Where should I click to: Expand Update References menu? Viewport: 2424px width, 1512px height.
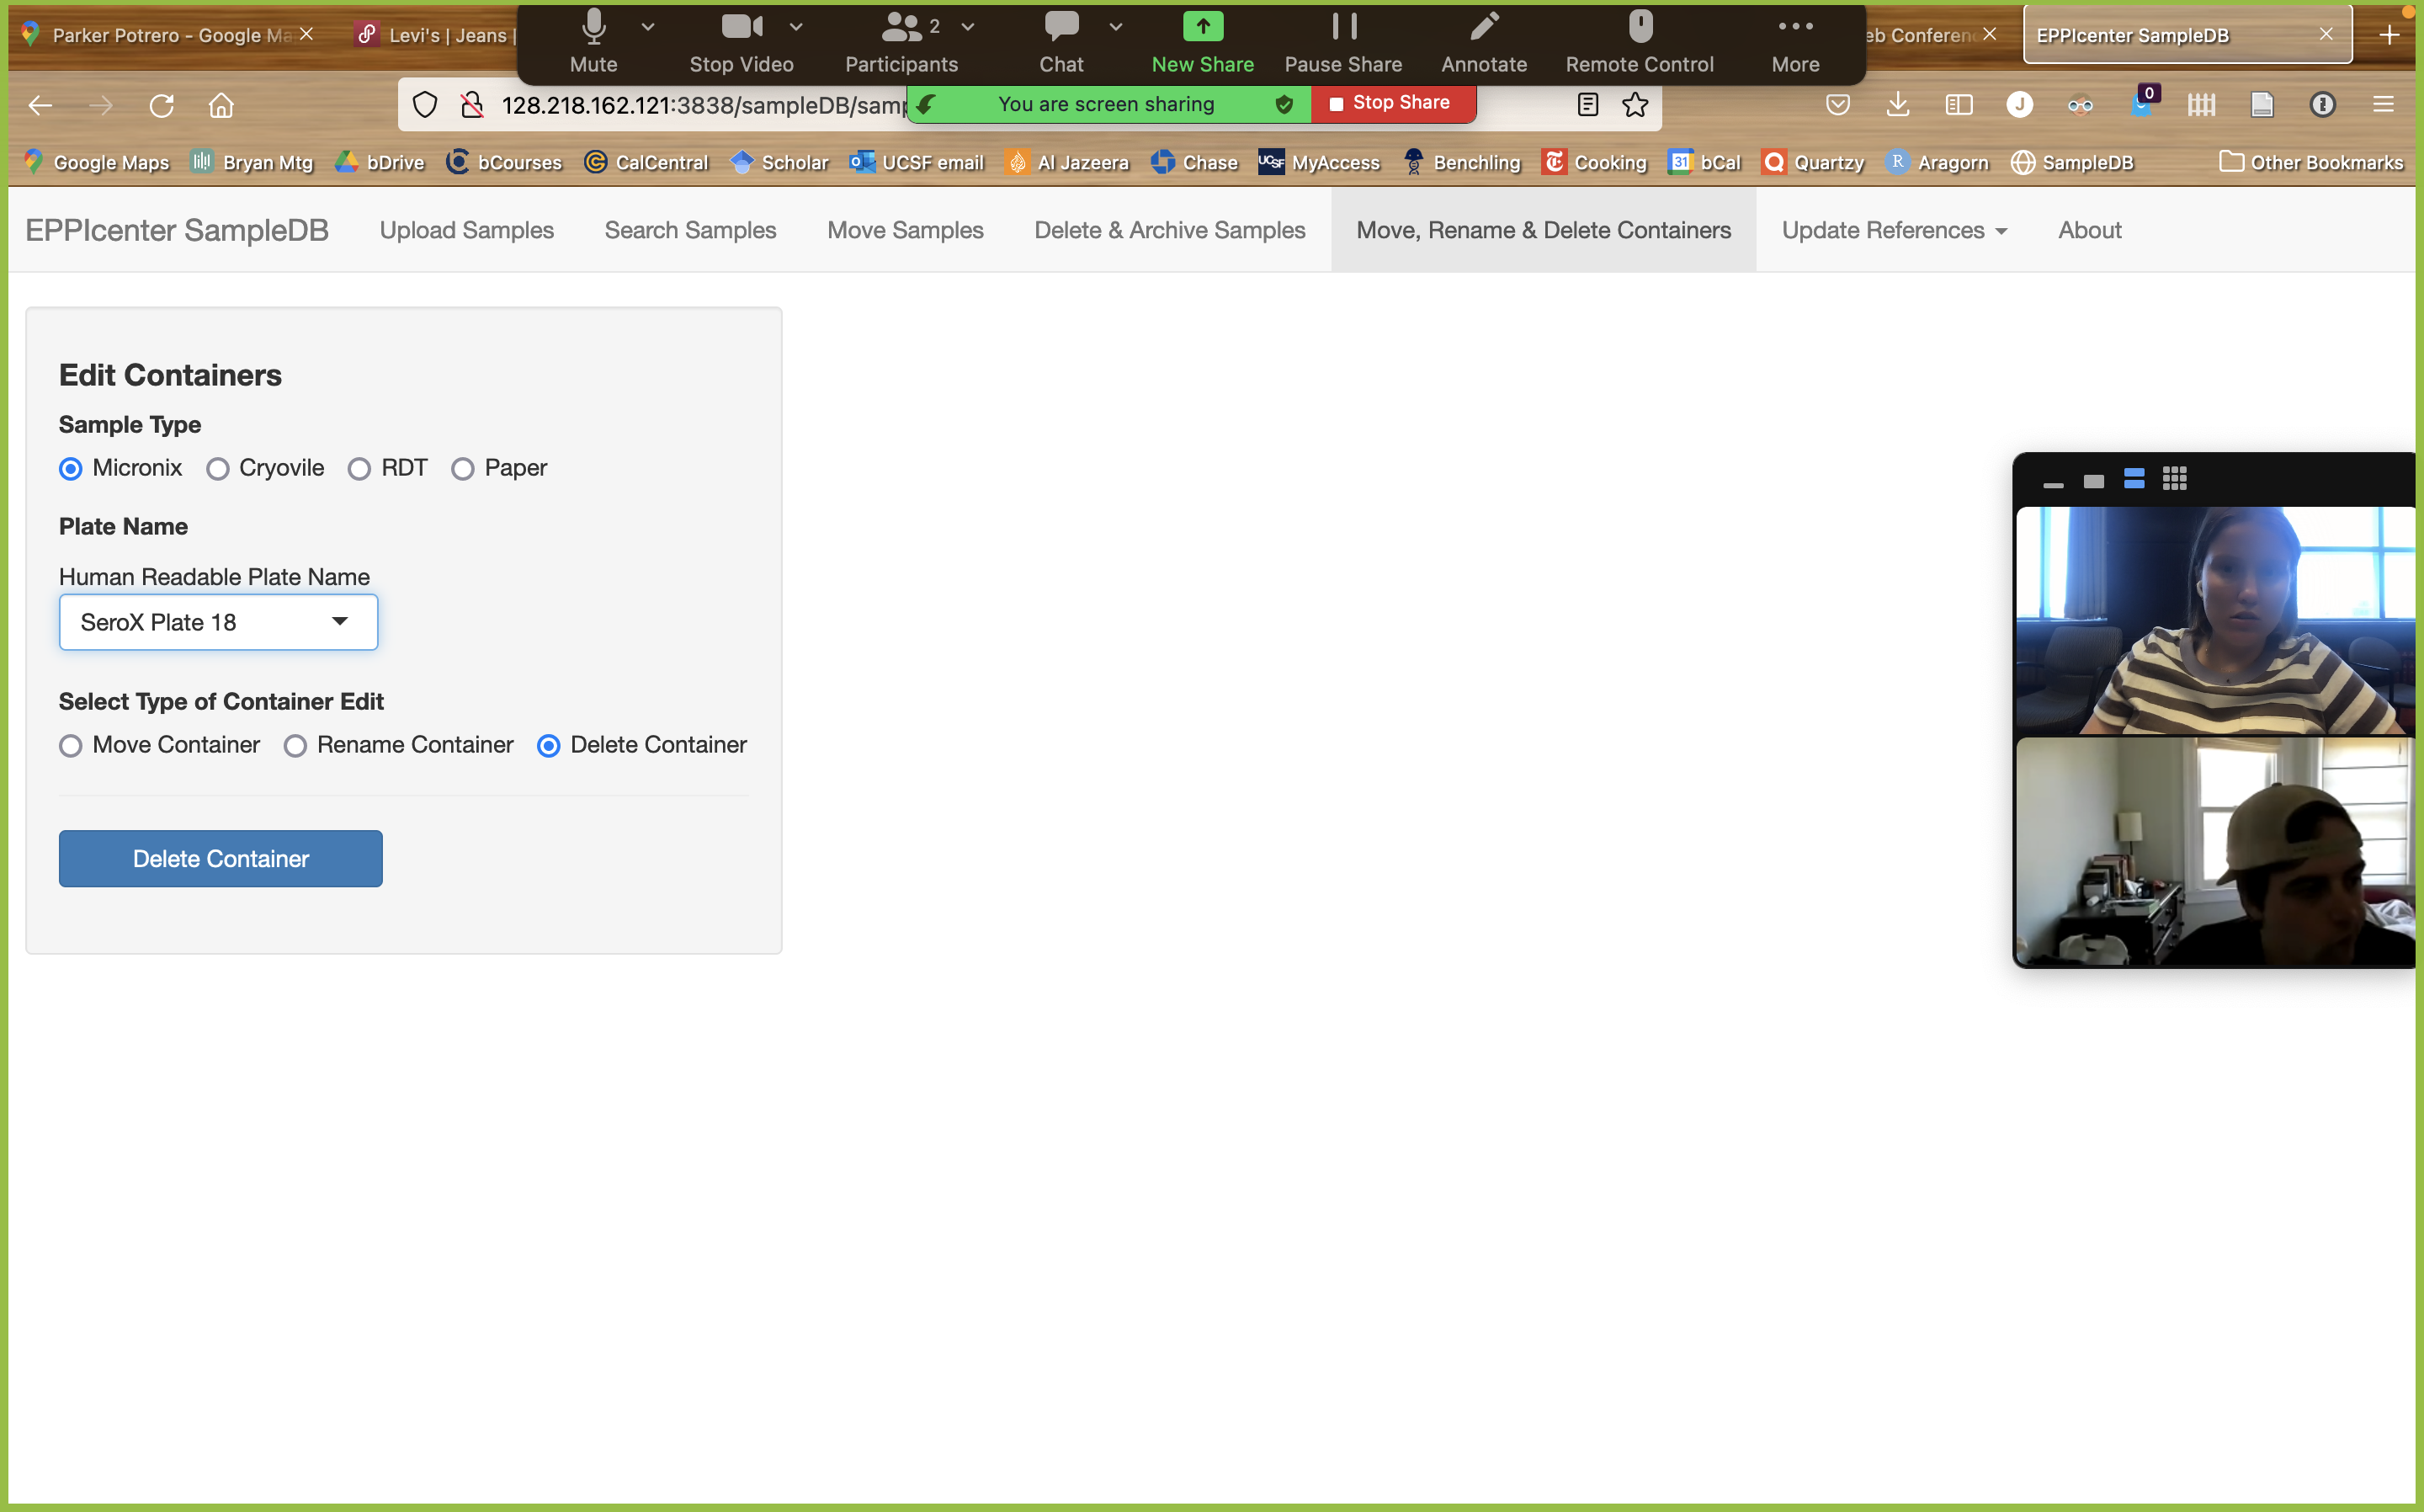1893,230
